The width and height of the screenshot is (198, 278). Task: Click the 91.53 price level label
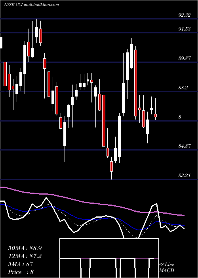click(185, 29)
